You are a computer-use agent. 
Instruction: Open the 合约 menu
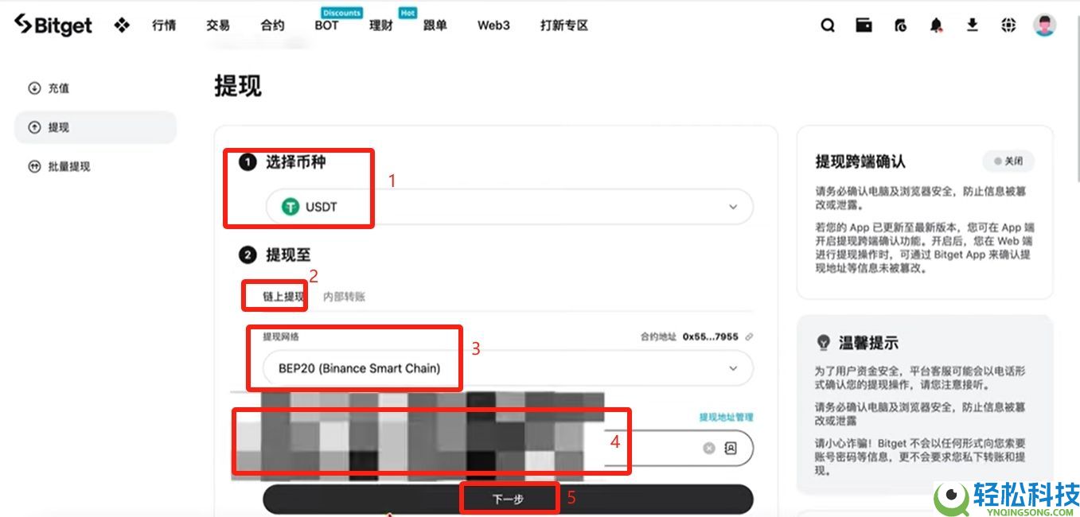point(272,25)
